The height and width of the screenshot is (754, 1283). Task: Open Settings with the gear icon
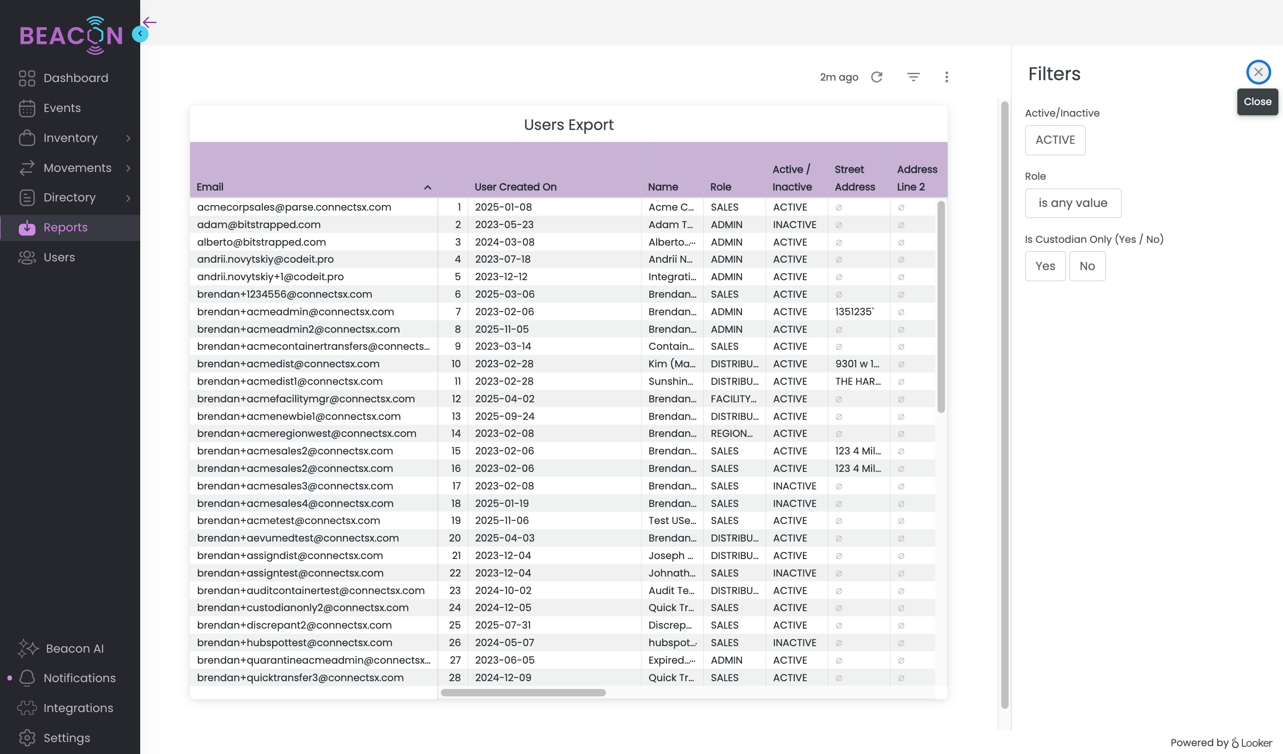coord(27,738)
